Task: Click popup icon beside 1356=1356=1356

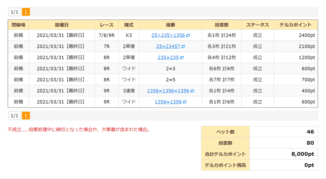Action: click(x=192, y=91)
